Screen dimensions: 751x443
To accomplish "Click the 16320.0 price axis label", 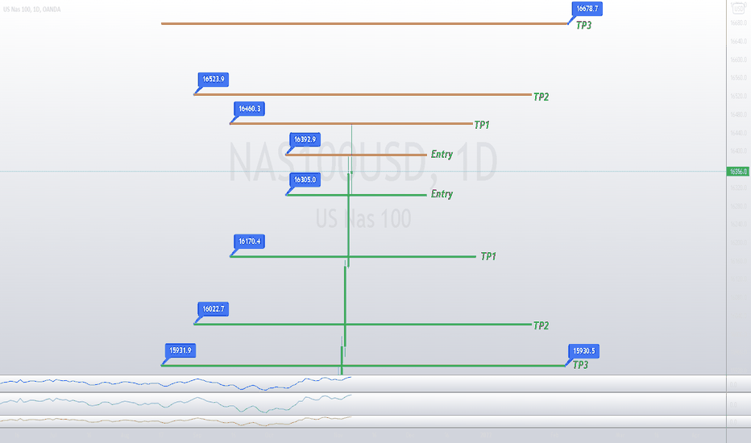I will pyautogui.click(x=738, y=188).
